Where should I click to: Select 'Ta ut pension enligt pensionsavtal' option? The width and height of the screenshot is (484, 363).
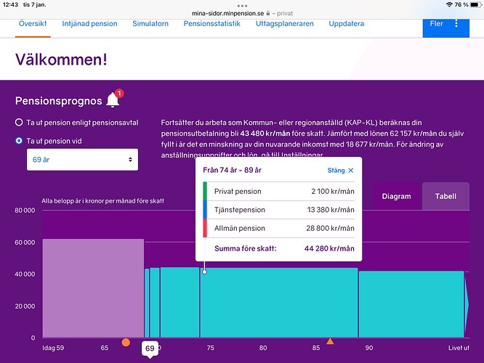point(19,123)
